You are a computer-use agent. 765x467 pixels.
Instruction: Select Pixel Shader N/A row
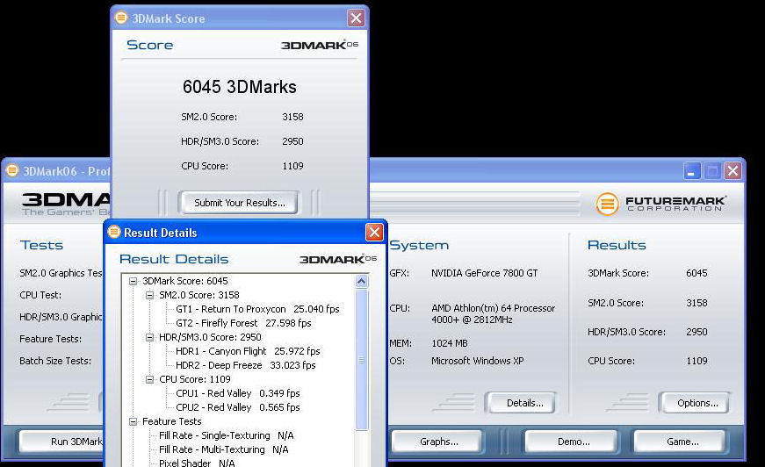(197, 463)
